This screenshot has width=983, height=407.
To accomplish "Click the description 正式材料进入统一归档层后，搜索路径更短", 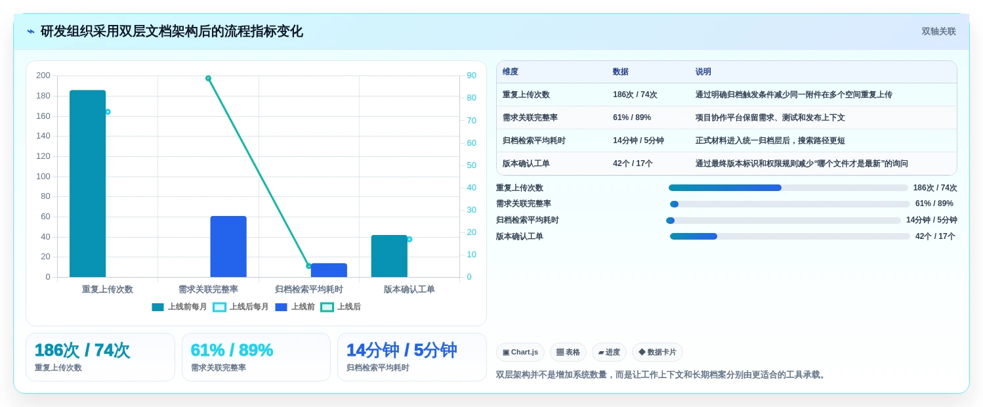I will [770, 140].
